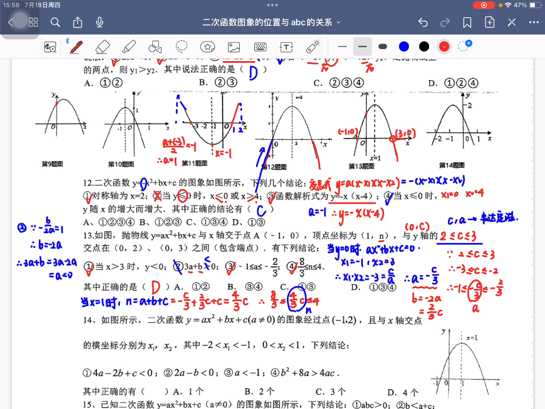
Task: Select the Eraser tool
Action: coord(103,47)
